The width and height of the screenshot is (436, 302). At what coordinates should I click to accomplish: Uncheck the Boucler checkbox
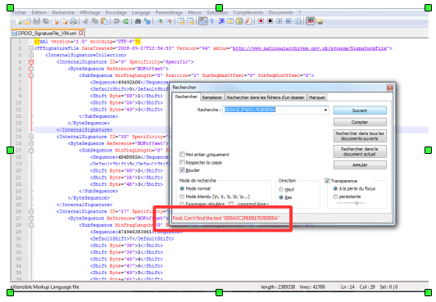182,170
